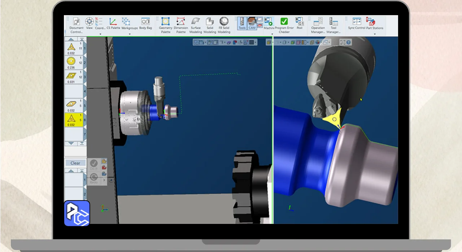Open the Tool Manager
The image size is (462, 252).
[x=334, y=25]
